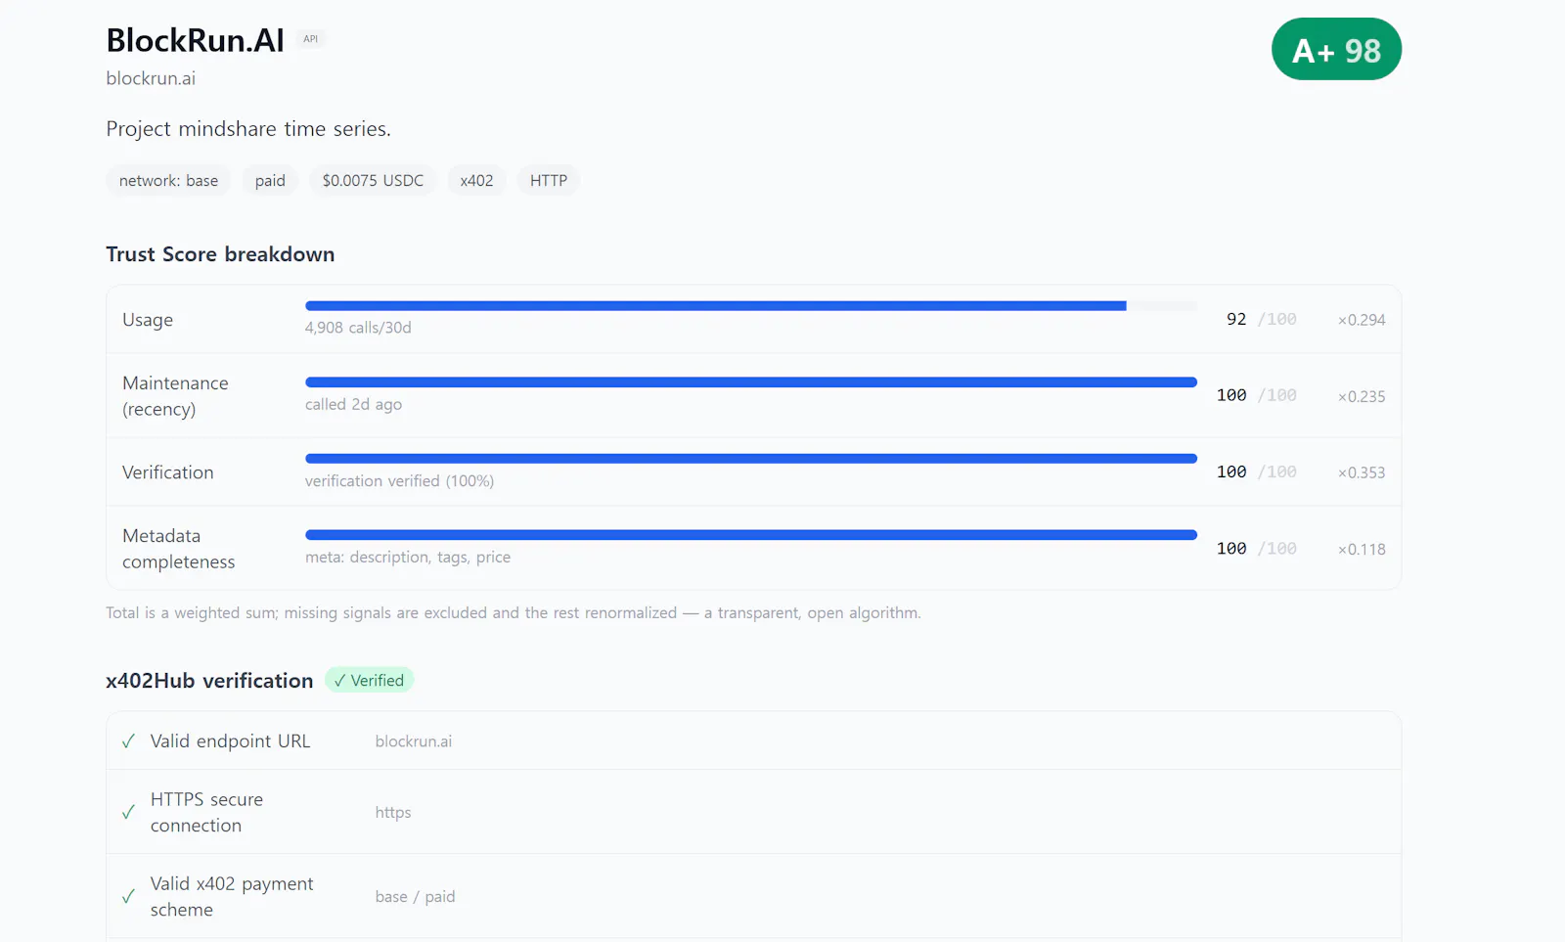Click the 'base / paid' value
This screenshot has width=1565, height=942.
415,896
